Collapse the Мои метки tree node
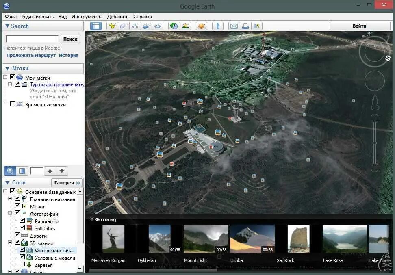Screen dimensions: 395x275 coord(5,77)
